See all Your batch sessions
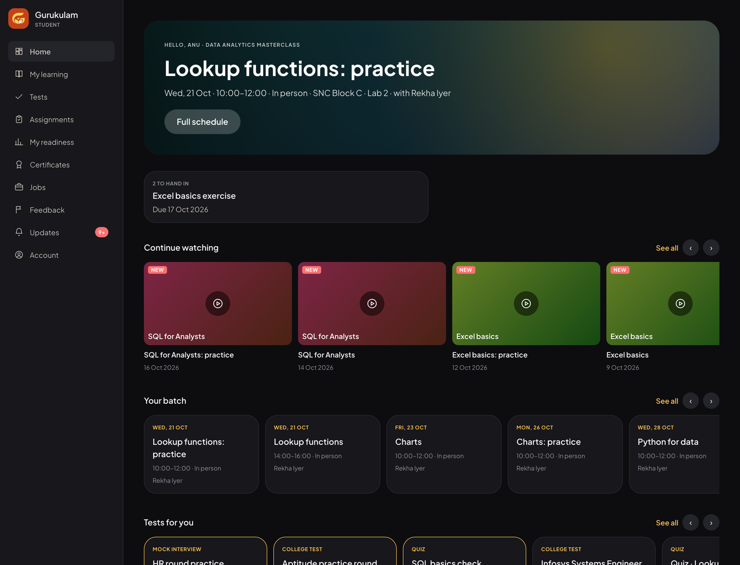The height and width of the screenshot is (565, 740). point(667,401)
